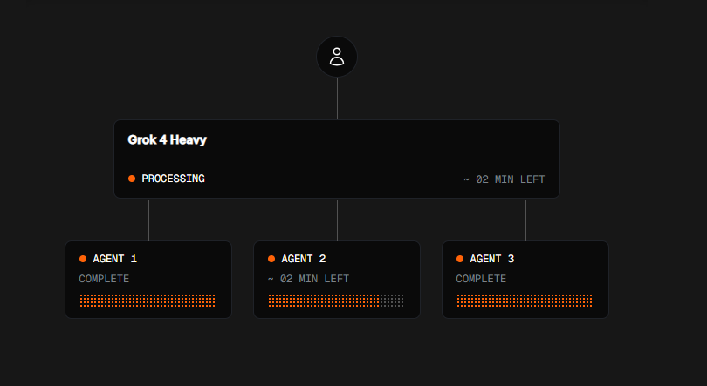
Task: Click the PROCESSING status label
Action: pos(173,179)
